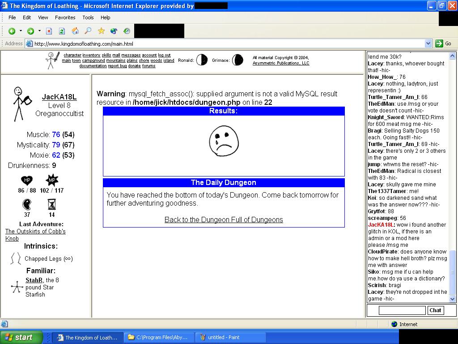
Task: Click the chat message input field
Action: click(x=402, y=310)
